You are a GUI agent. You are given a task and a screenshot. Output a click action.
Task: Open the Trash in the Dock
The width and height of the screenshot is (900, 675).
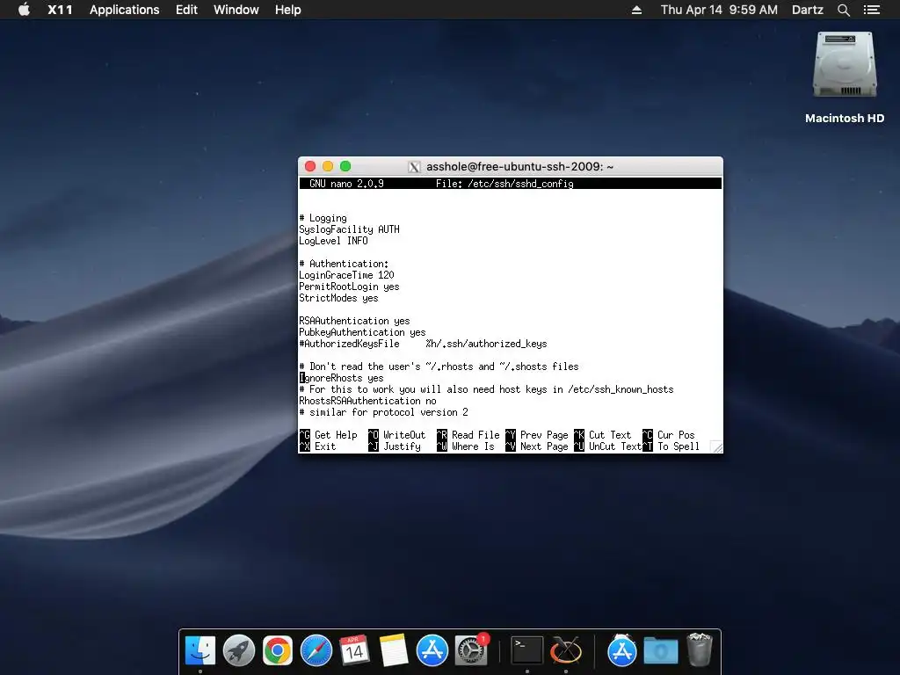pyautogui.click(x=699, y=650)
